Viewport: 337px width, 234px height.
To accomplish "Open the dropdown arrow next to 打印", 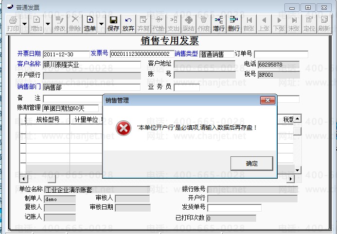I will (x=24, y=24).
